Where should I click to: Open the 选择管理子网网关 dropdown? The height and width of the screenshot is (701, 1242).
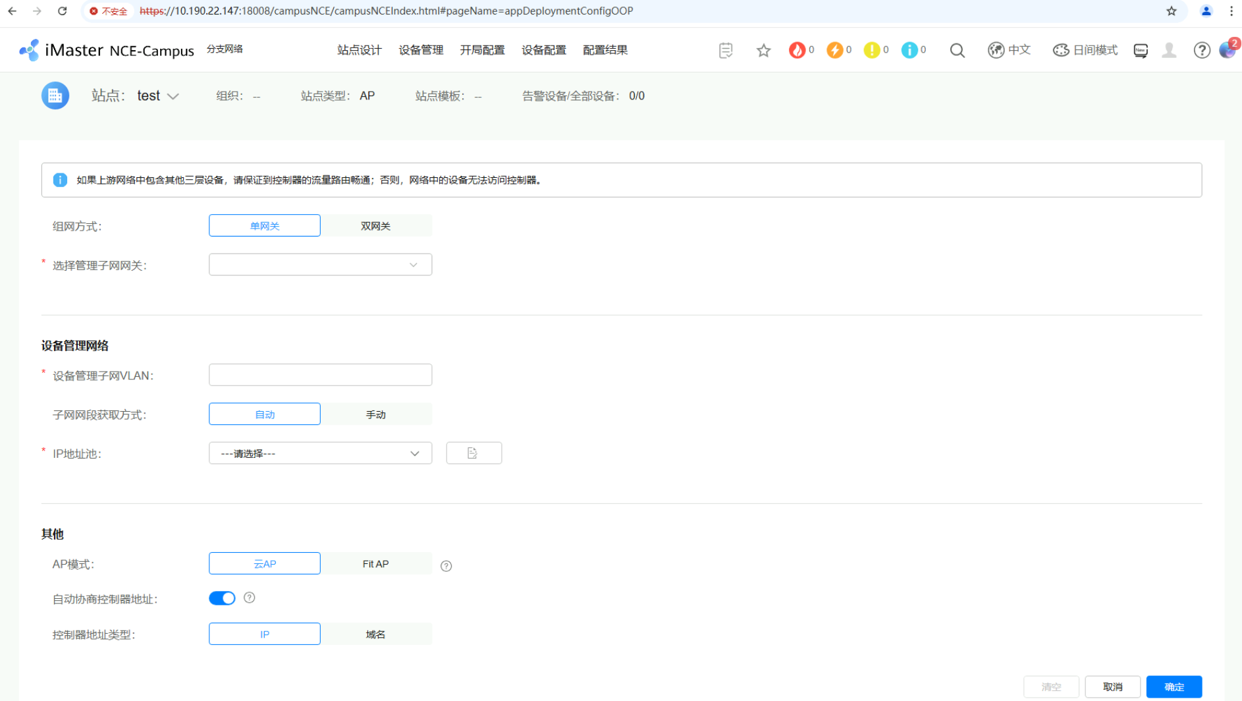[x=320, y=265]
